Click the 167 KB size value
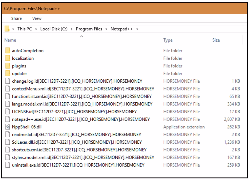 point(233,157)
